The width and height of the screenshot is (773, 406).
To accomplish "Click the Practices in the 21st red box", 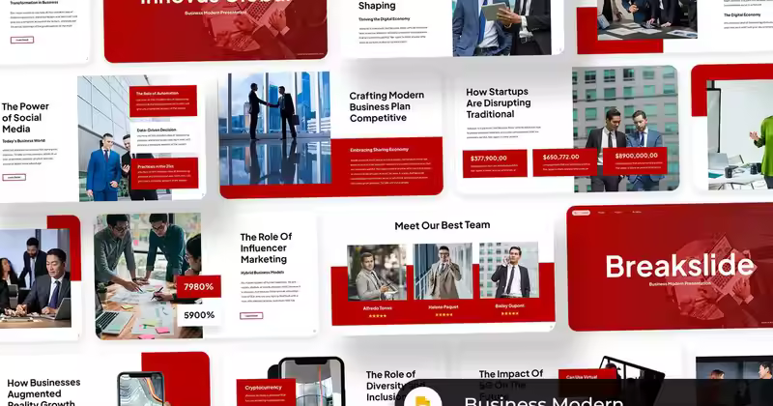I will click(x=164, y=173).
